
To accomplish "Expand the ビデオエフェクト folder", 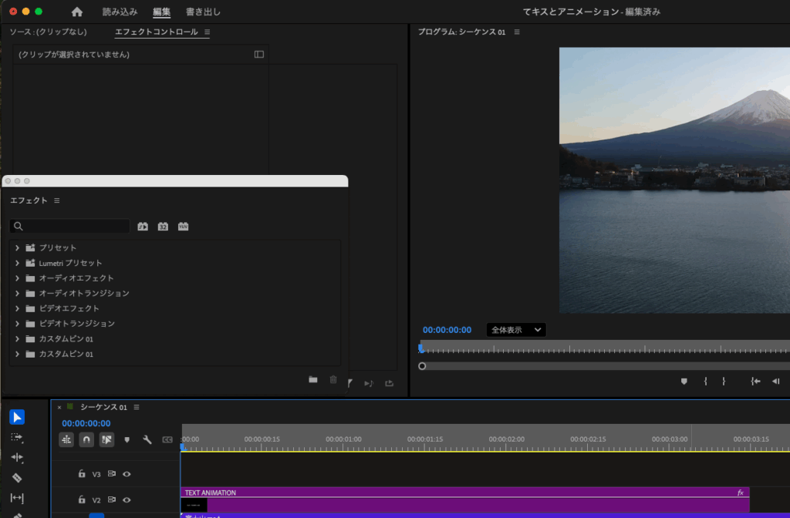I will (x=17, y=308).
